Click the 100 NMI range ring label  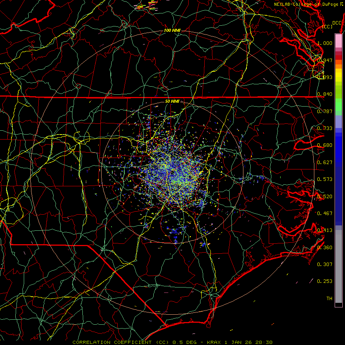[172, 30]
